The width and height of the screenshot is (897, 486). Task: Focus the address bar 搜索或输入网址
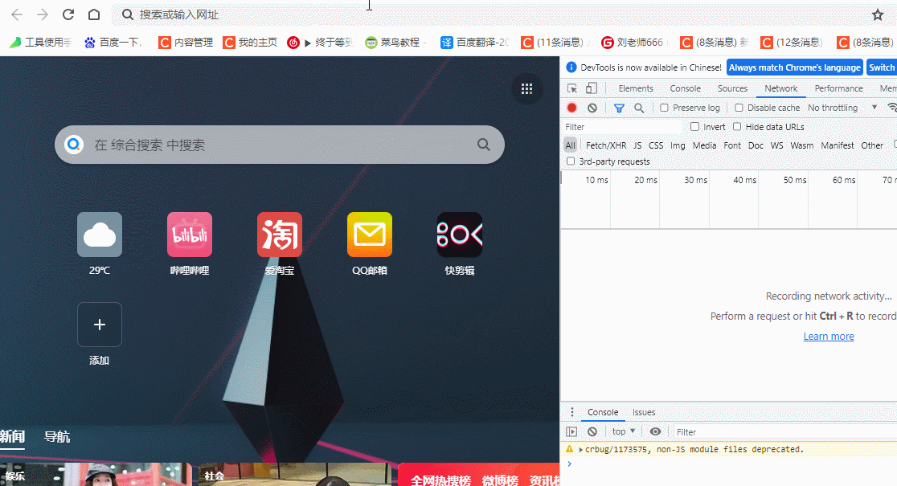tap(492, 15)
